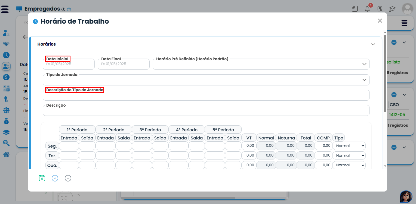Close the Horário de Trabalho dialog

[x=380, y=21]
